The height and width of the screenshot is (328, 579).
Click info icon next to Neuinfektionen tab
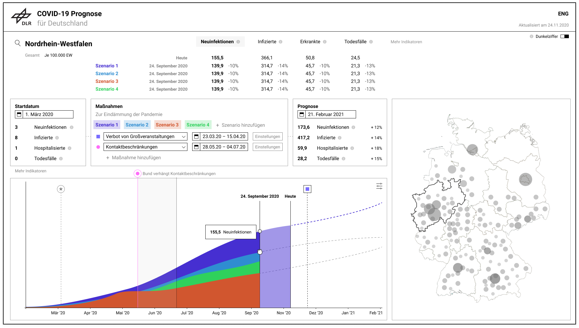[238, 42]
